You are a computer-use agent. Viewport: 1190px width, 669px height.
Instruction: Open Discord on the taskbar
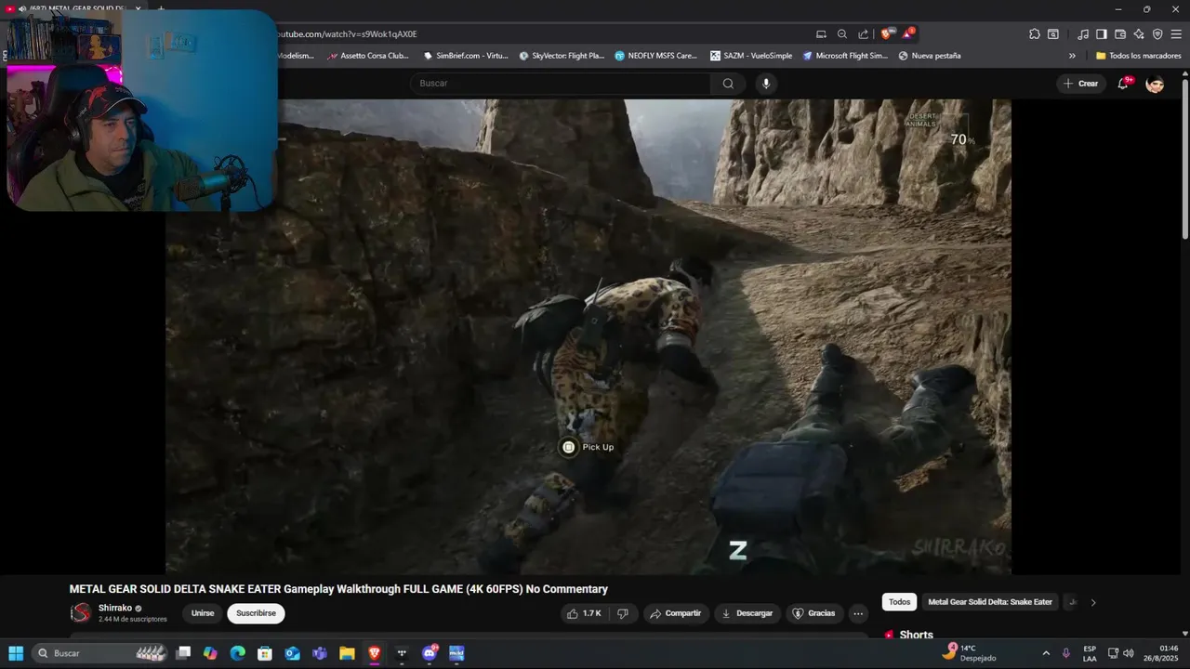[430, 653]
